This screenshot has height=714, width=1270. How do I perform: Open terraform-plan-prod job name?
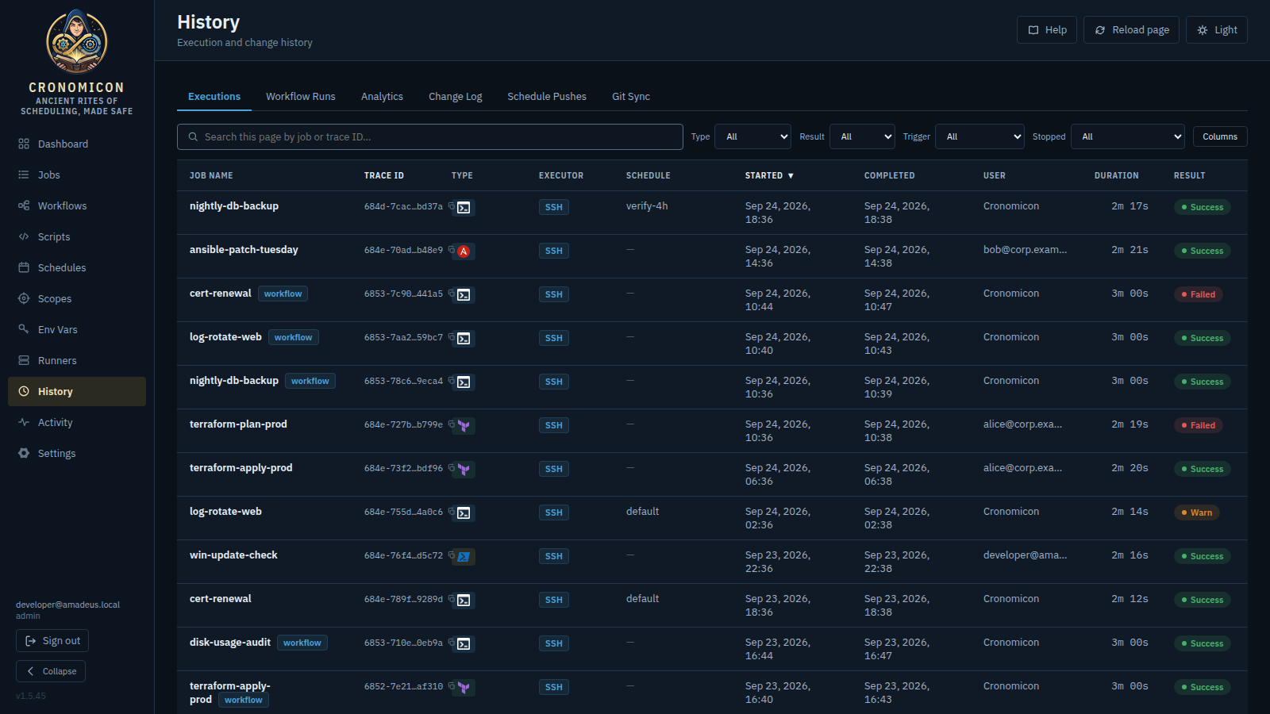(x=238, y=424)
